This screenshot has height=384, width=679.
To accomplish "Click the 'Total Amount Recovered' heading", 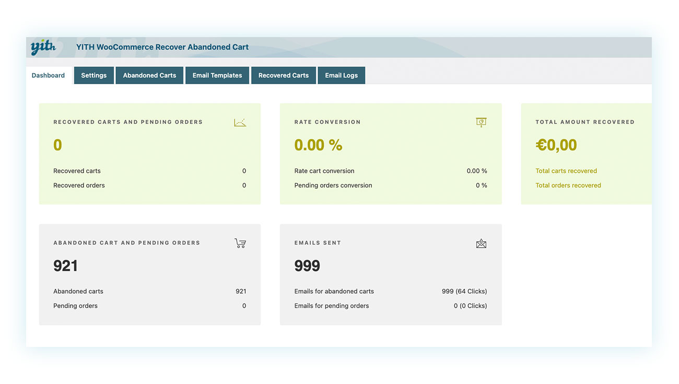I will (585, 122).
